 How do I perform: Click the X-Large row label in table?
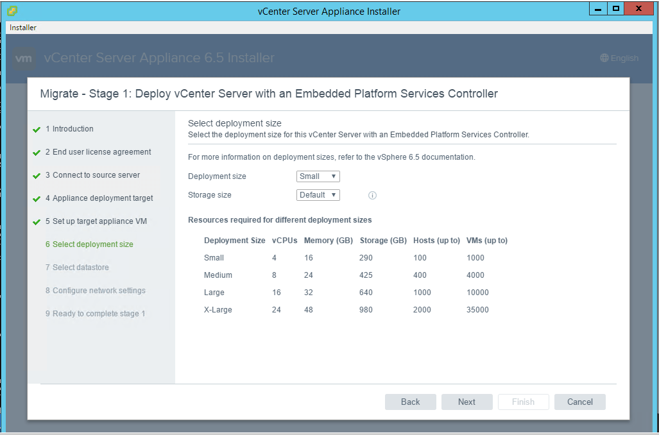click(x=218, y=309)
